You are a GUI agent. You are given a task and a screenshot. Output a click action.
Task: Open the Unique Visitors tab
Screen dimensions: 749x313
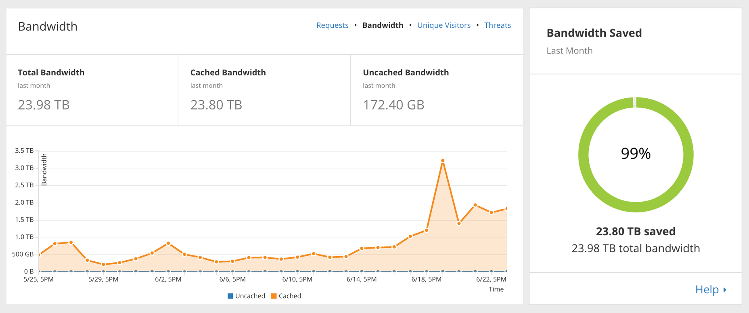point(444,25)
